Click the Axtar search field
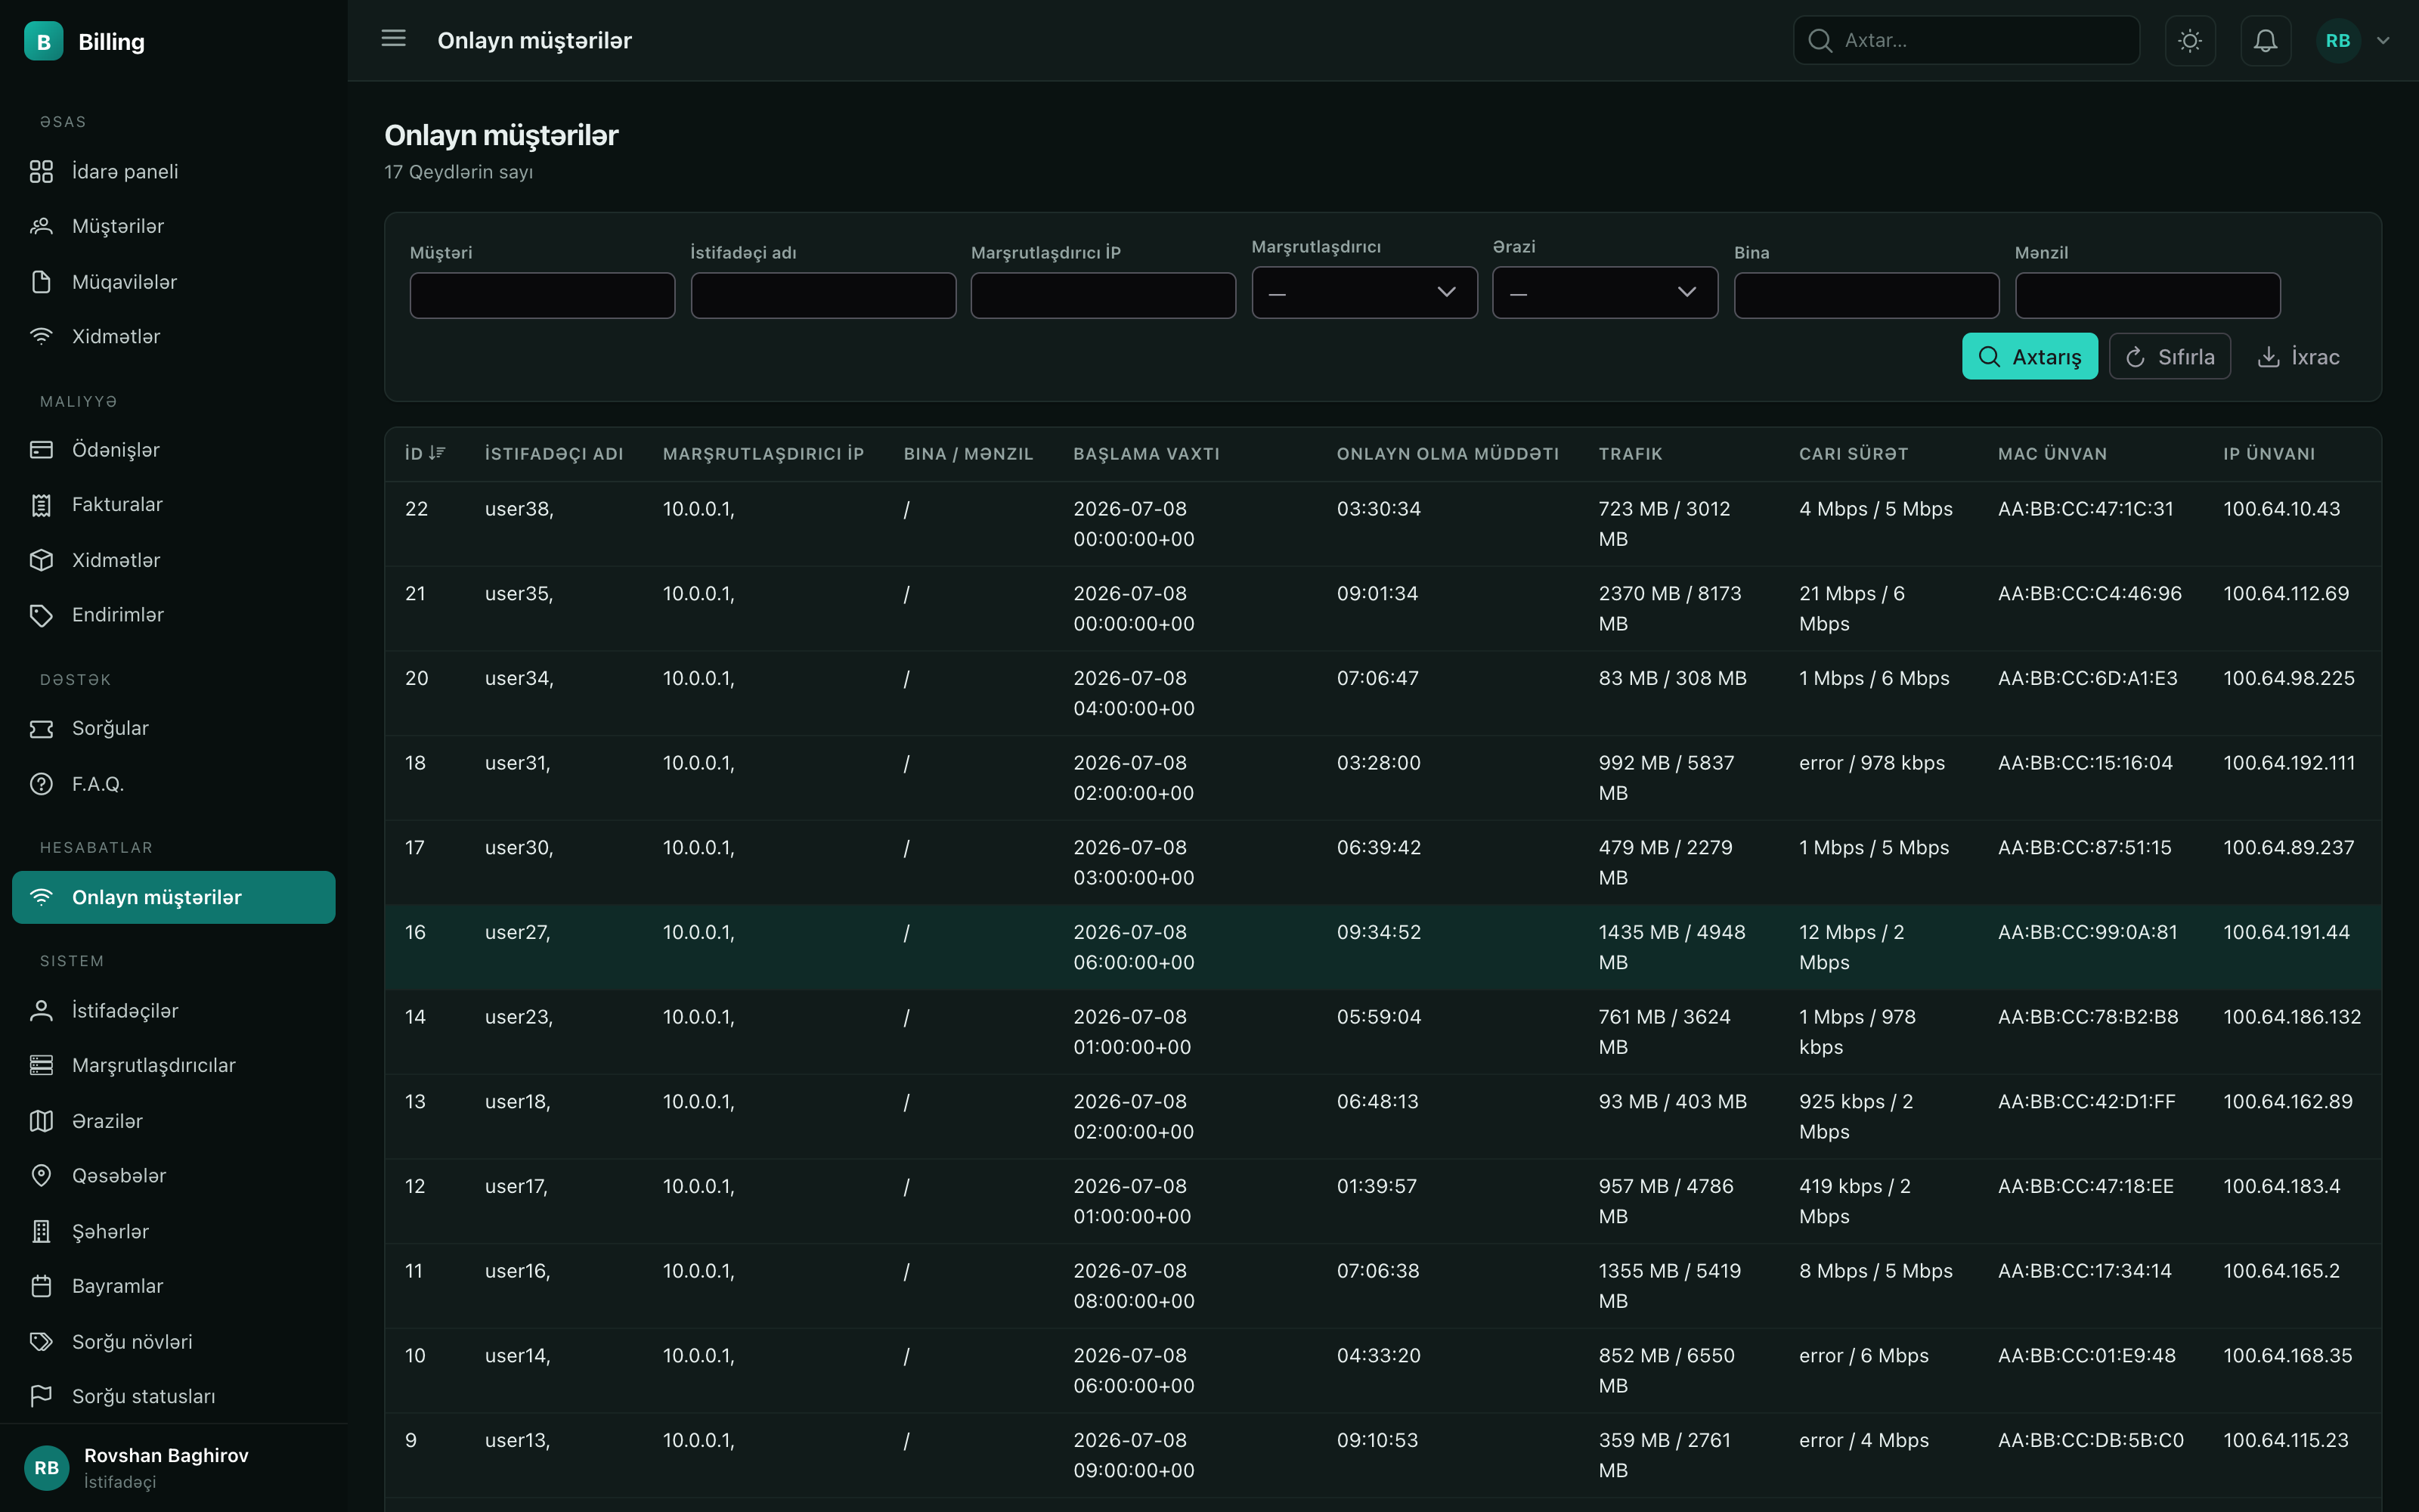Image resolution: width=2419 pixels, height=1512 pixels. [1966, 41]
